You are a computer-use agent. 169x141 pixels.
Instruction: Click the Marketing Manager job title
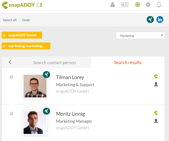click(74, 121)
